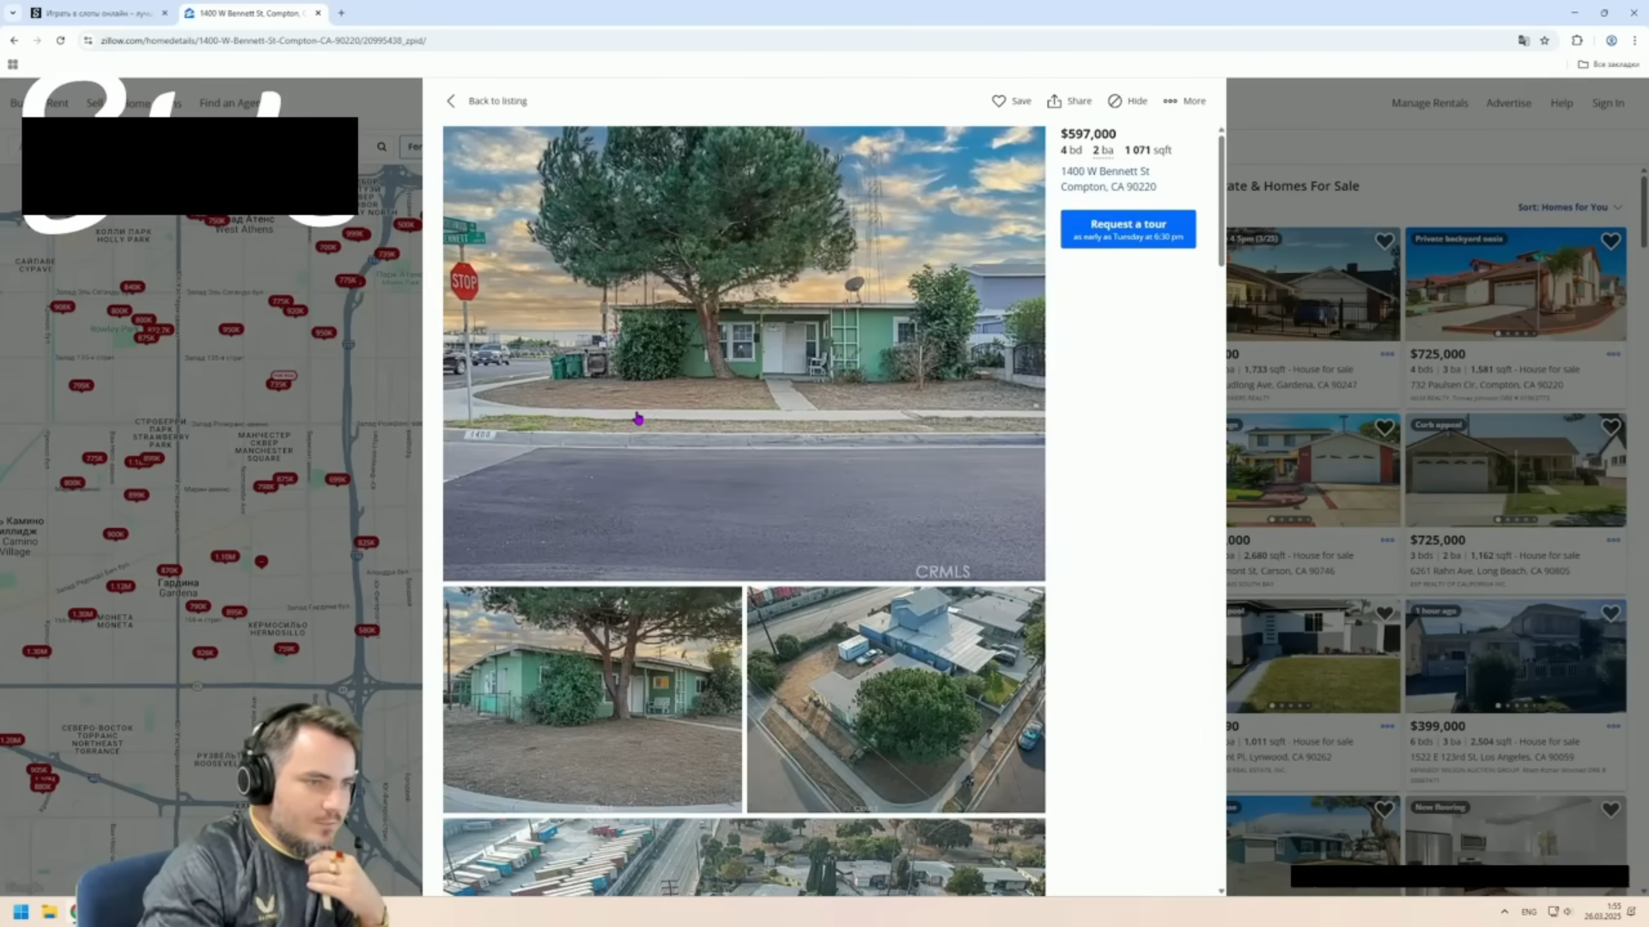1649x927 pixels.
Task: Open side-view photo of green house
Action: 592,700
